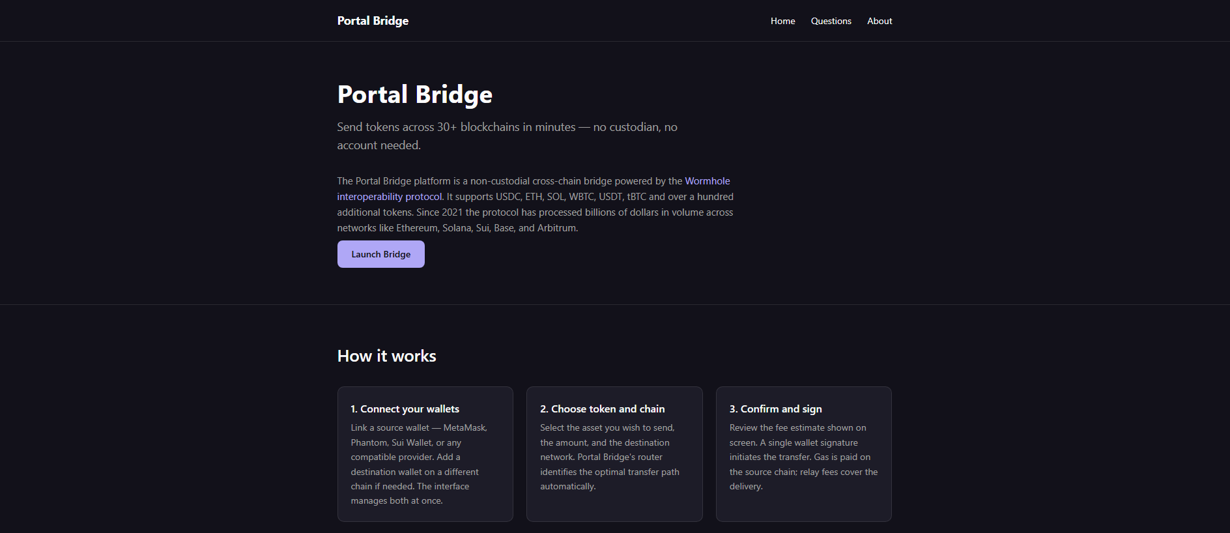Click the 'Review the fee estimate' description
Image resolution: width=1230 pixels, height=533 pixels.
point(803,457)
